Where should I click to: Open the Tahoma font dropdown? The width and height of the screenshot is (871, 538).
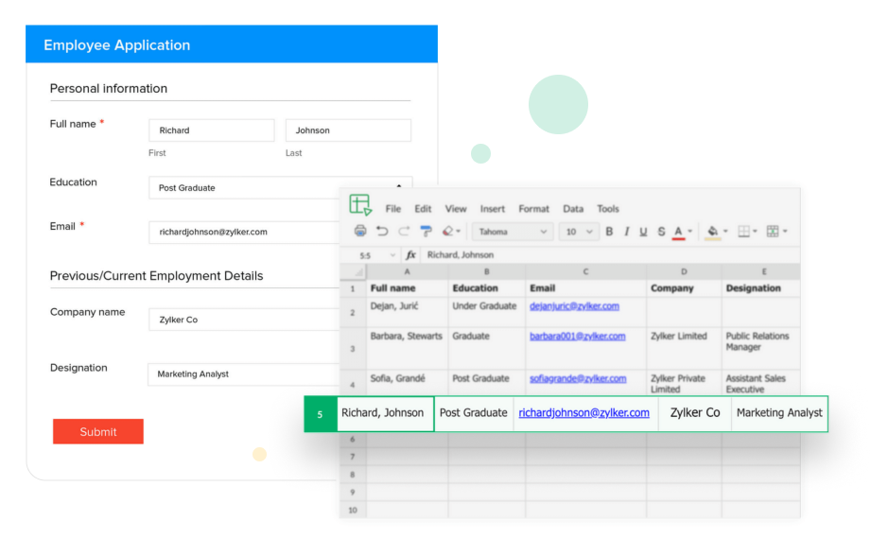click(x=512, y=232)
